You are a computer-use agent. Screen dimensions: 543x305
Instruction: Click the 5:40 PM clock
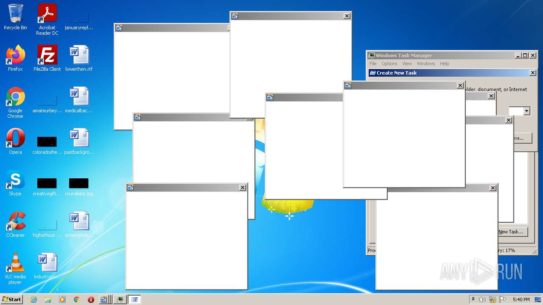[521, 299]
